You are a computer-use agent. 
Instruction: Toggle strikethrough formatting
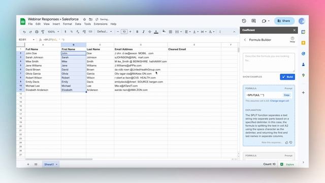tap(150, 32)
